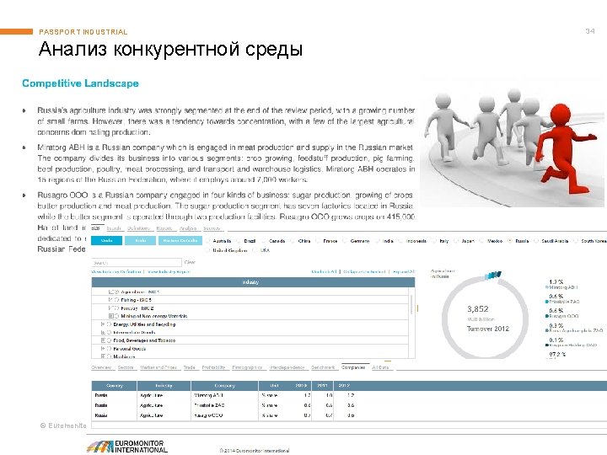Select the Energy, Utilities and Recycling radio

tap(109, 324)
